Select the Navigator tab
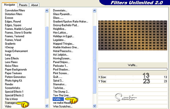170x109 pixels. point(9,5)
